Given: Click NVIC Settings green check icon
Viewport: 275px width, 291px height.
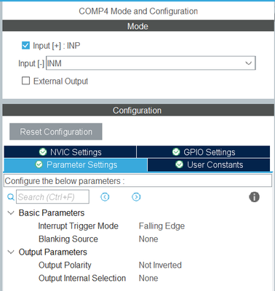Looking at the screenshot, I should pyautogui.click(x=43, y=152).
